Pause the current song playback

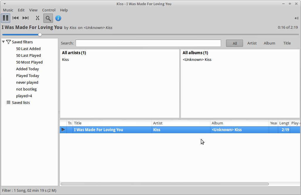tap(5, 18)
